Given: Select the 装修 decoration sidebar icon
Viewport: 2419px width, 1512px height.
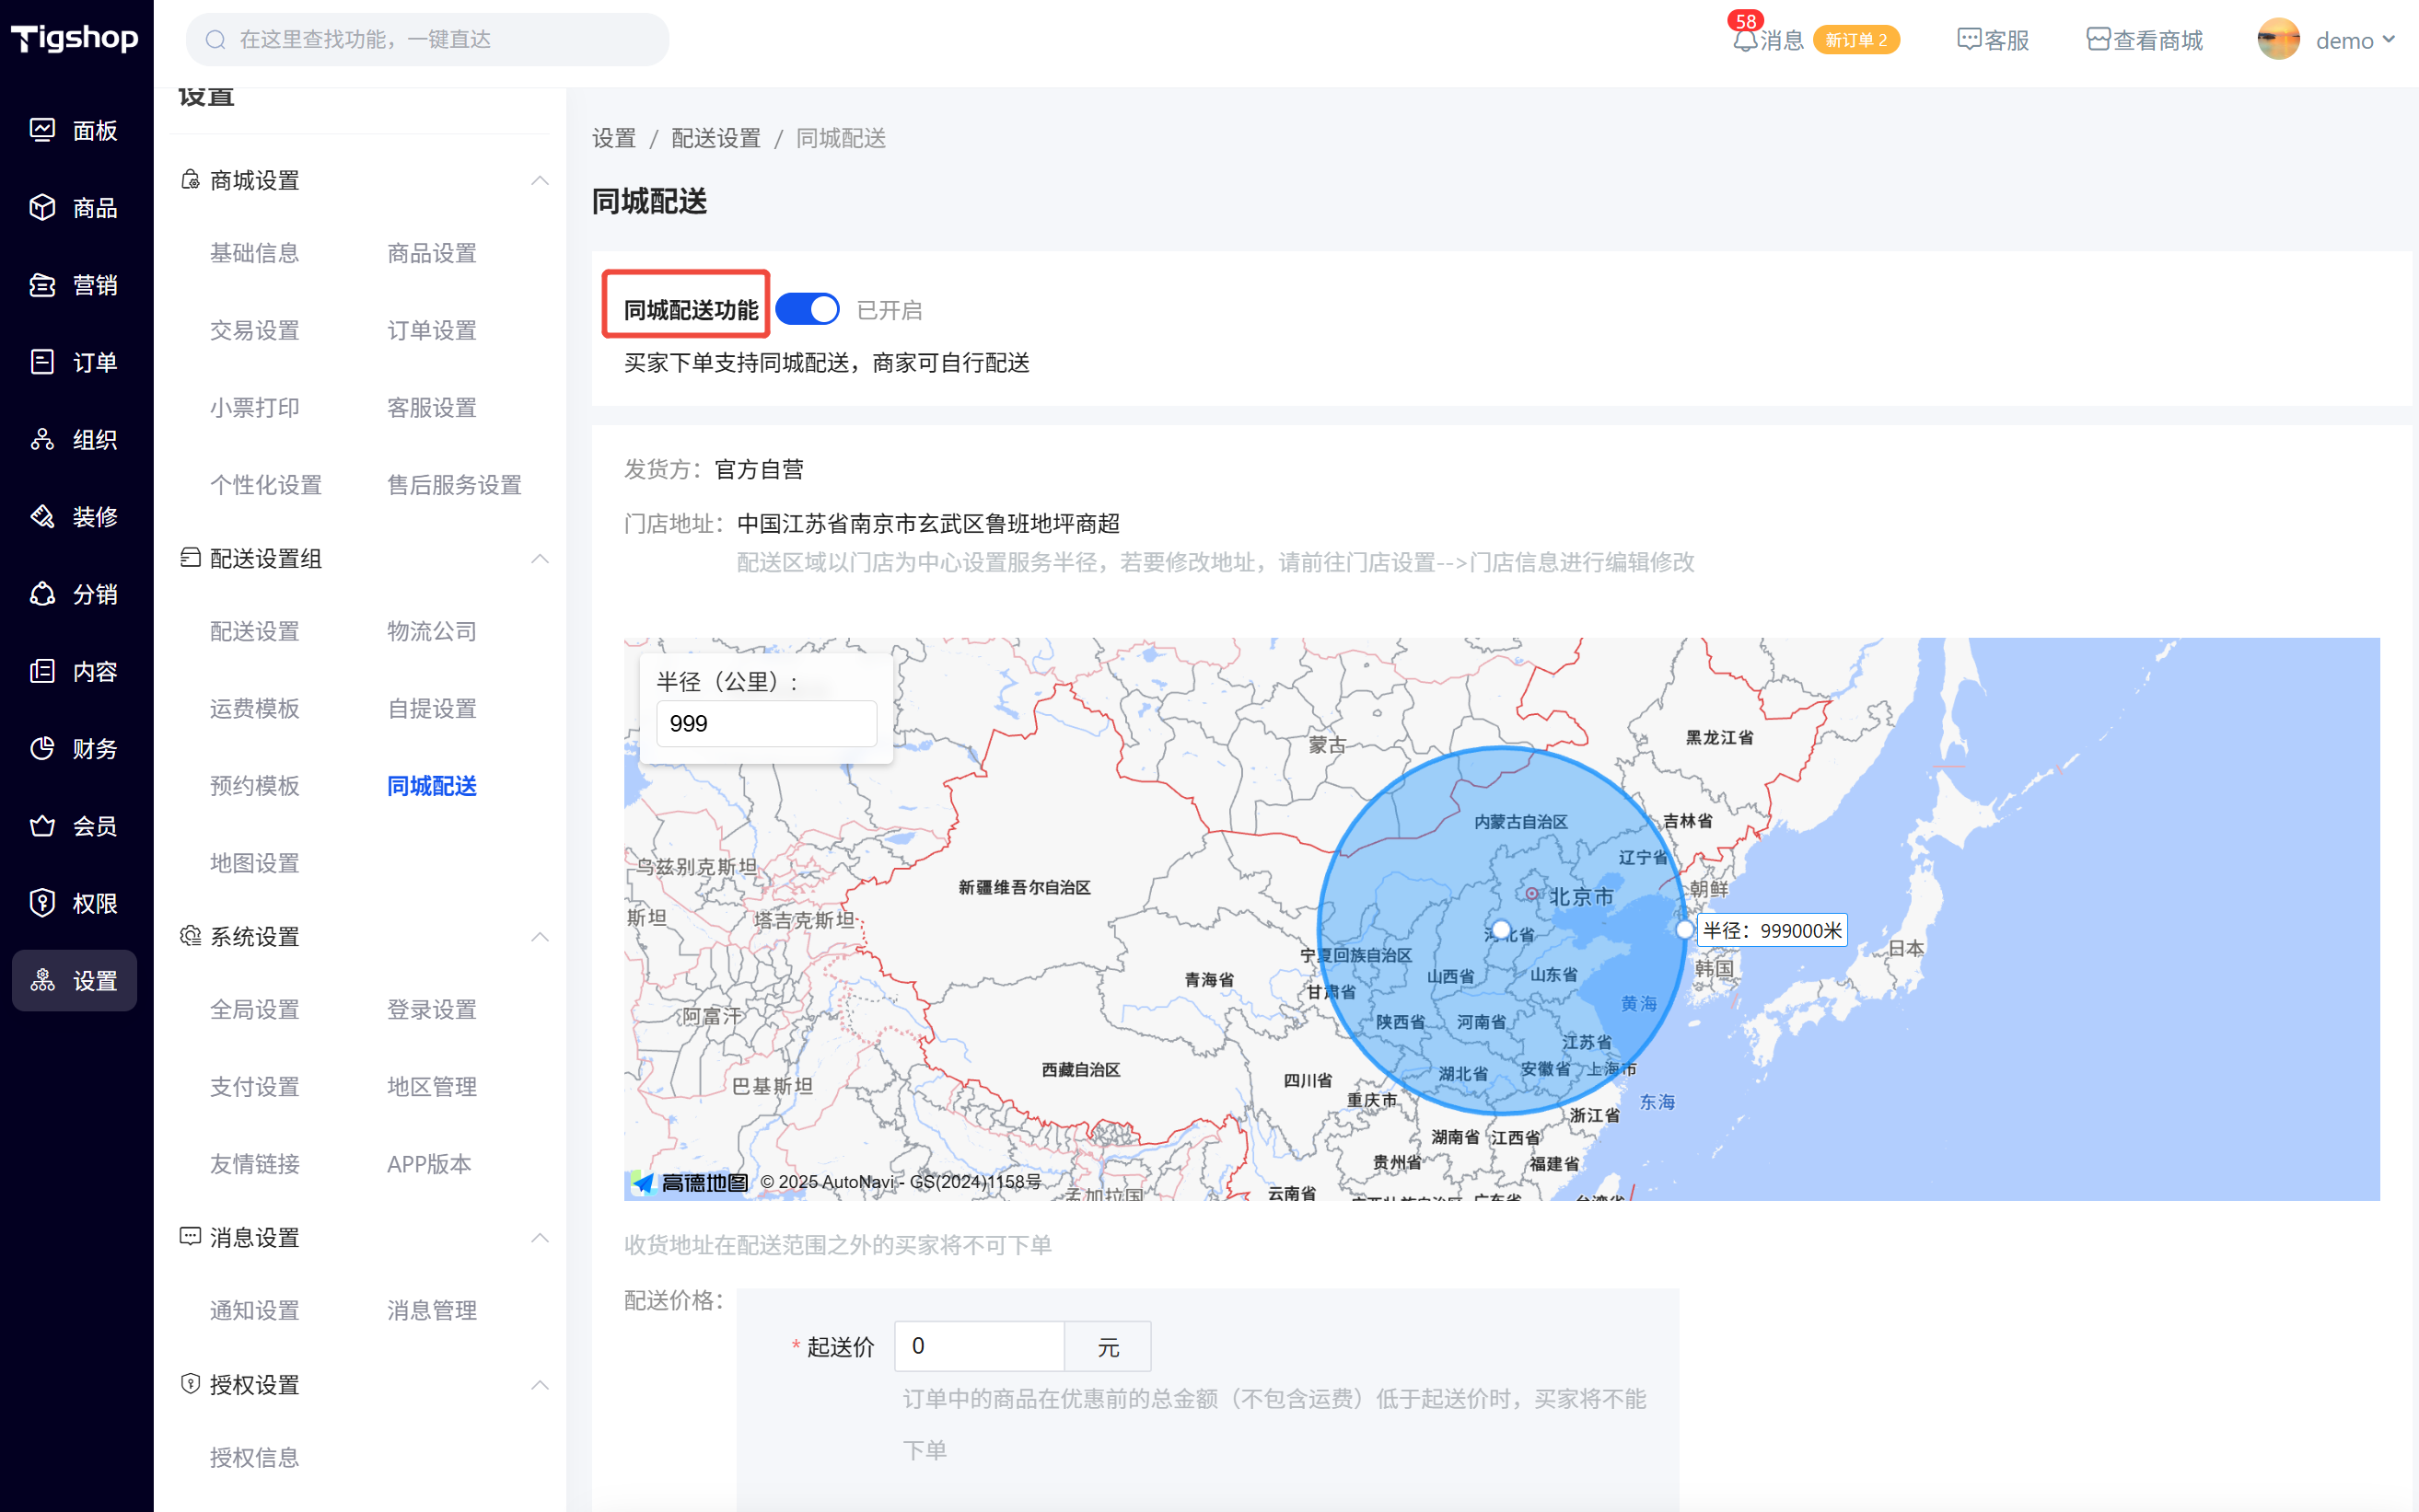Looking at the screenshot, I should coord(42,517).
